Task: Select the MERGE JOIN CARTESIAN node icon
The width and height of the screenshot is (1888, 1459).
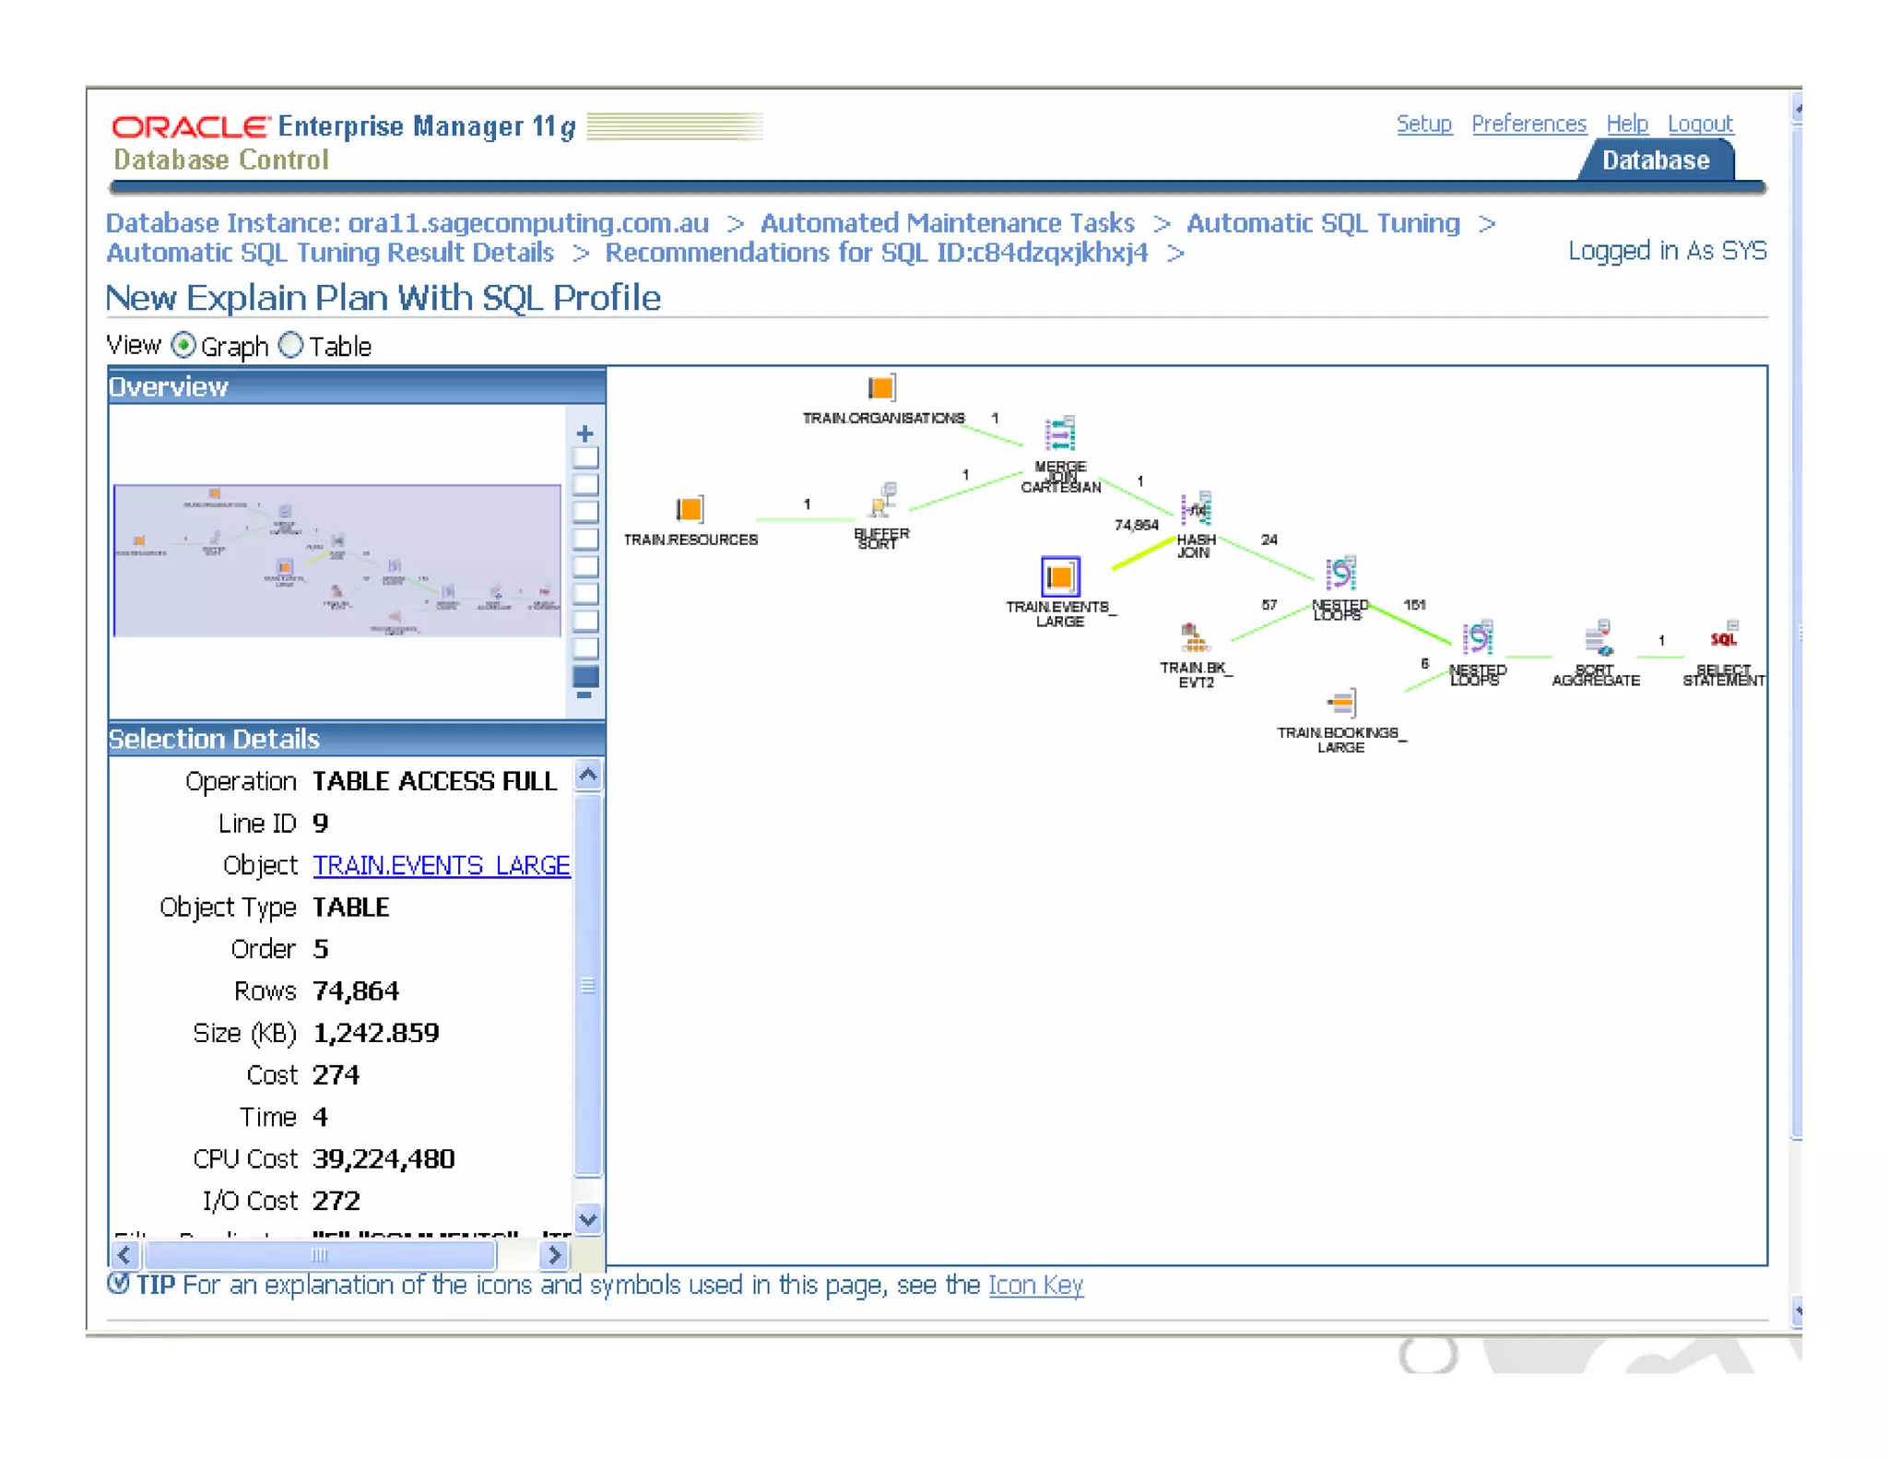Action: tap(1059, 434)
